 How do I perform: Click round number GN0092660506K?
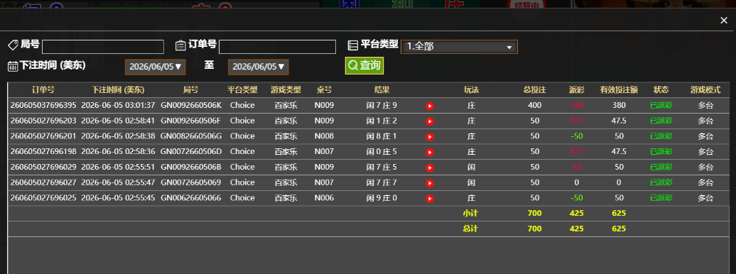tap(191, 105)
